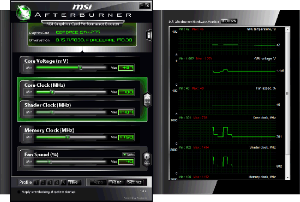This screenshot has height=202, width=300.
Task: Select profile slot 5
Action: pos(64,182)
